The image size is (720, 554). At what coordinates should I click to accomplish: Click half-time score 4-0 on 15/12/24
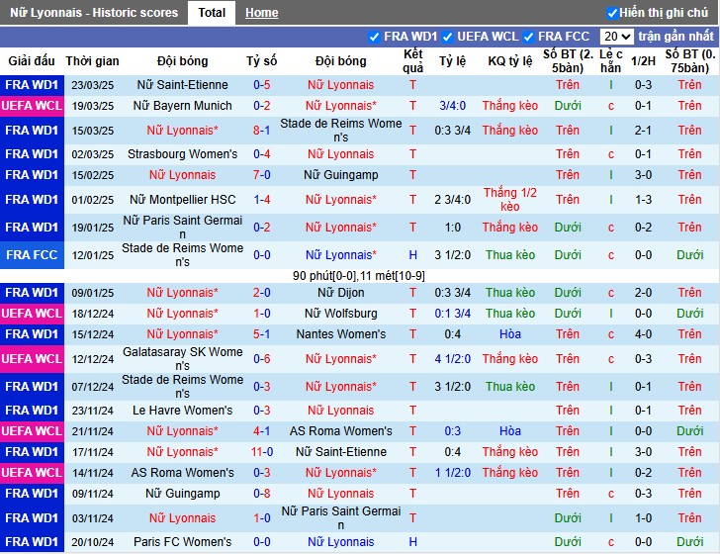click(643, 334)
